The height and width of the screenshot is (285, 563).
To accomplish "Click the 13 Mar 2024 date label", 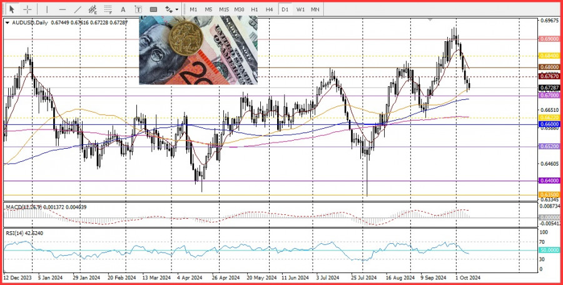I will [156, 278].
